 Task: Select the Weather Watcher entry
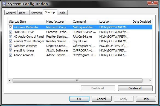point(25,46)
